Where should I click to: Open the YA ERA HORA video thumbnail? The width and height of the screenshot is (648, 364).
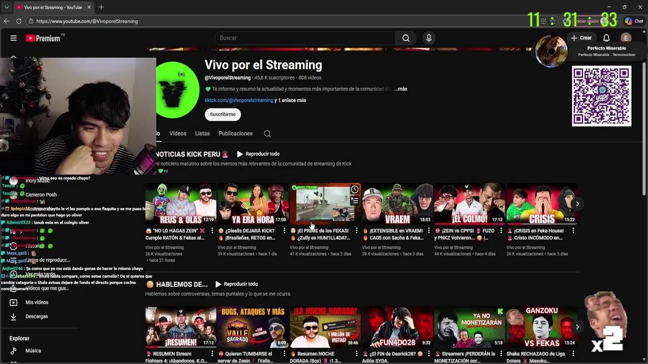[x=253, y=204]
